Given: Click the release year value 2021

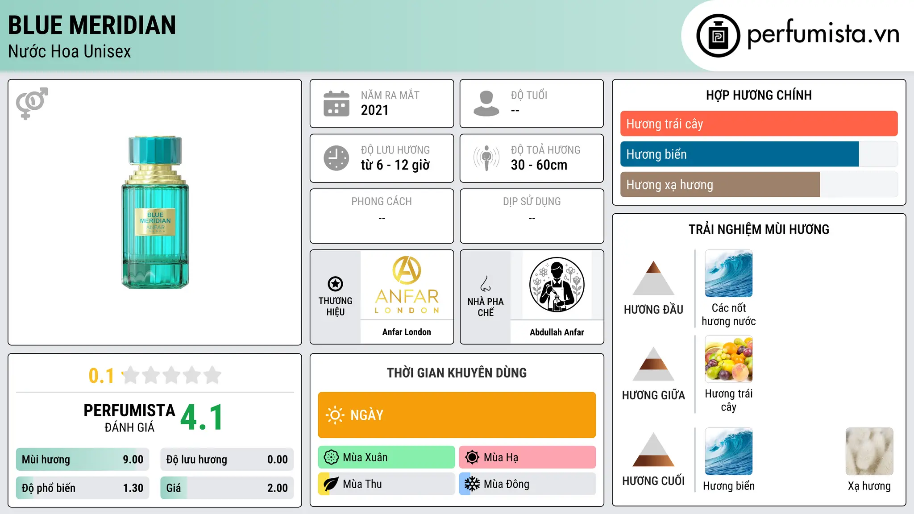Looking at the screenshot, I should pos(374,110).
